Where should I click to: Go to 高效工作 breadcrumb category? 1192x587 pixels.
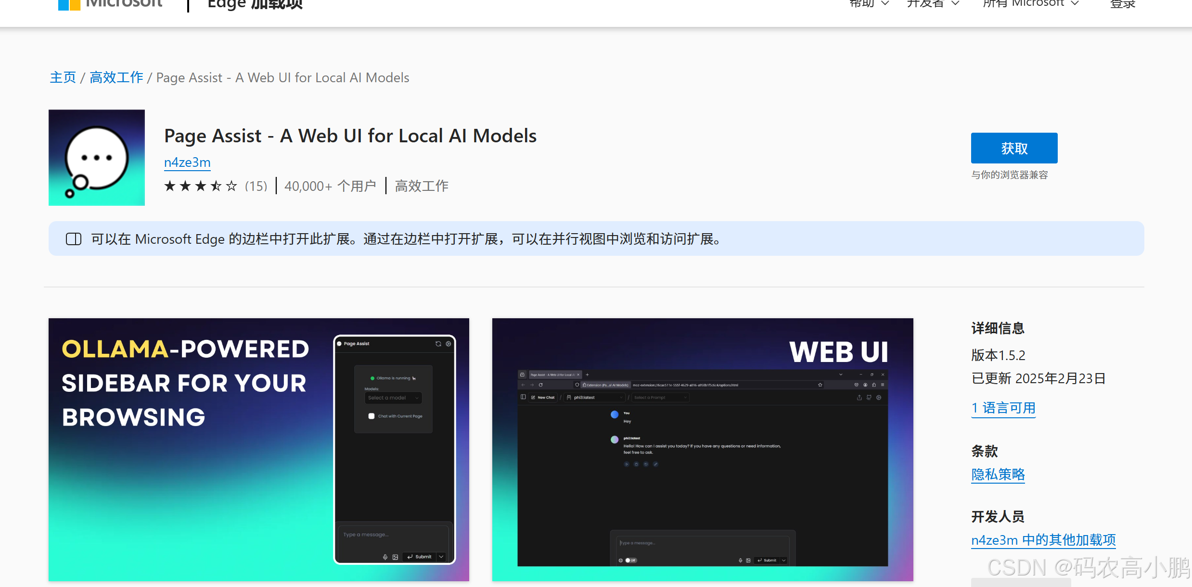point(116,77)
